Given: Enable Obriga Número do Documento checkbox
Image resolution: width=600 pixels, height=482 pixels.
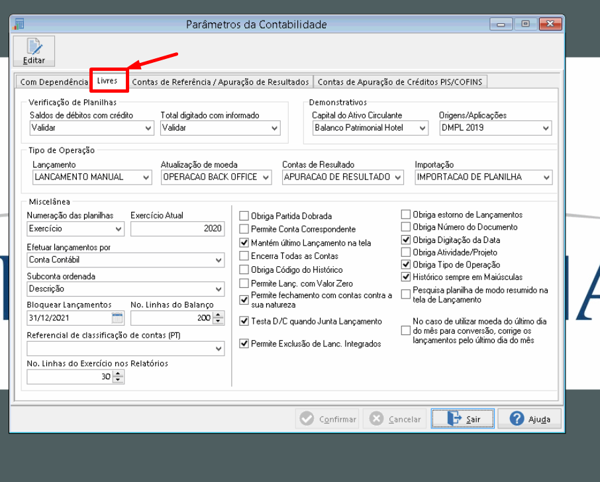Looking at the screenshot, I should point(405,227).
